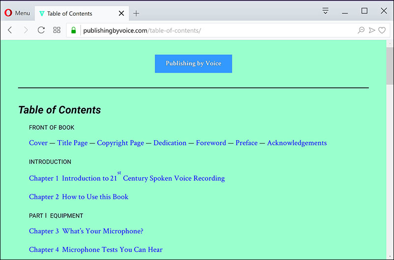Viewport: 394px width, 260px height.
Task: Select the Table of Contents tab
Action: (x=82, y=13)
